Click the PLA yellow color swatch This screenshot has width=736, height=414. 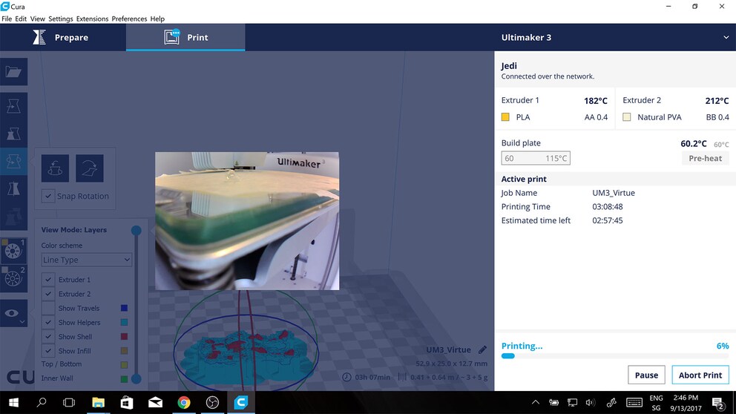click(x=505, y=117)
